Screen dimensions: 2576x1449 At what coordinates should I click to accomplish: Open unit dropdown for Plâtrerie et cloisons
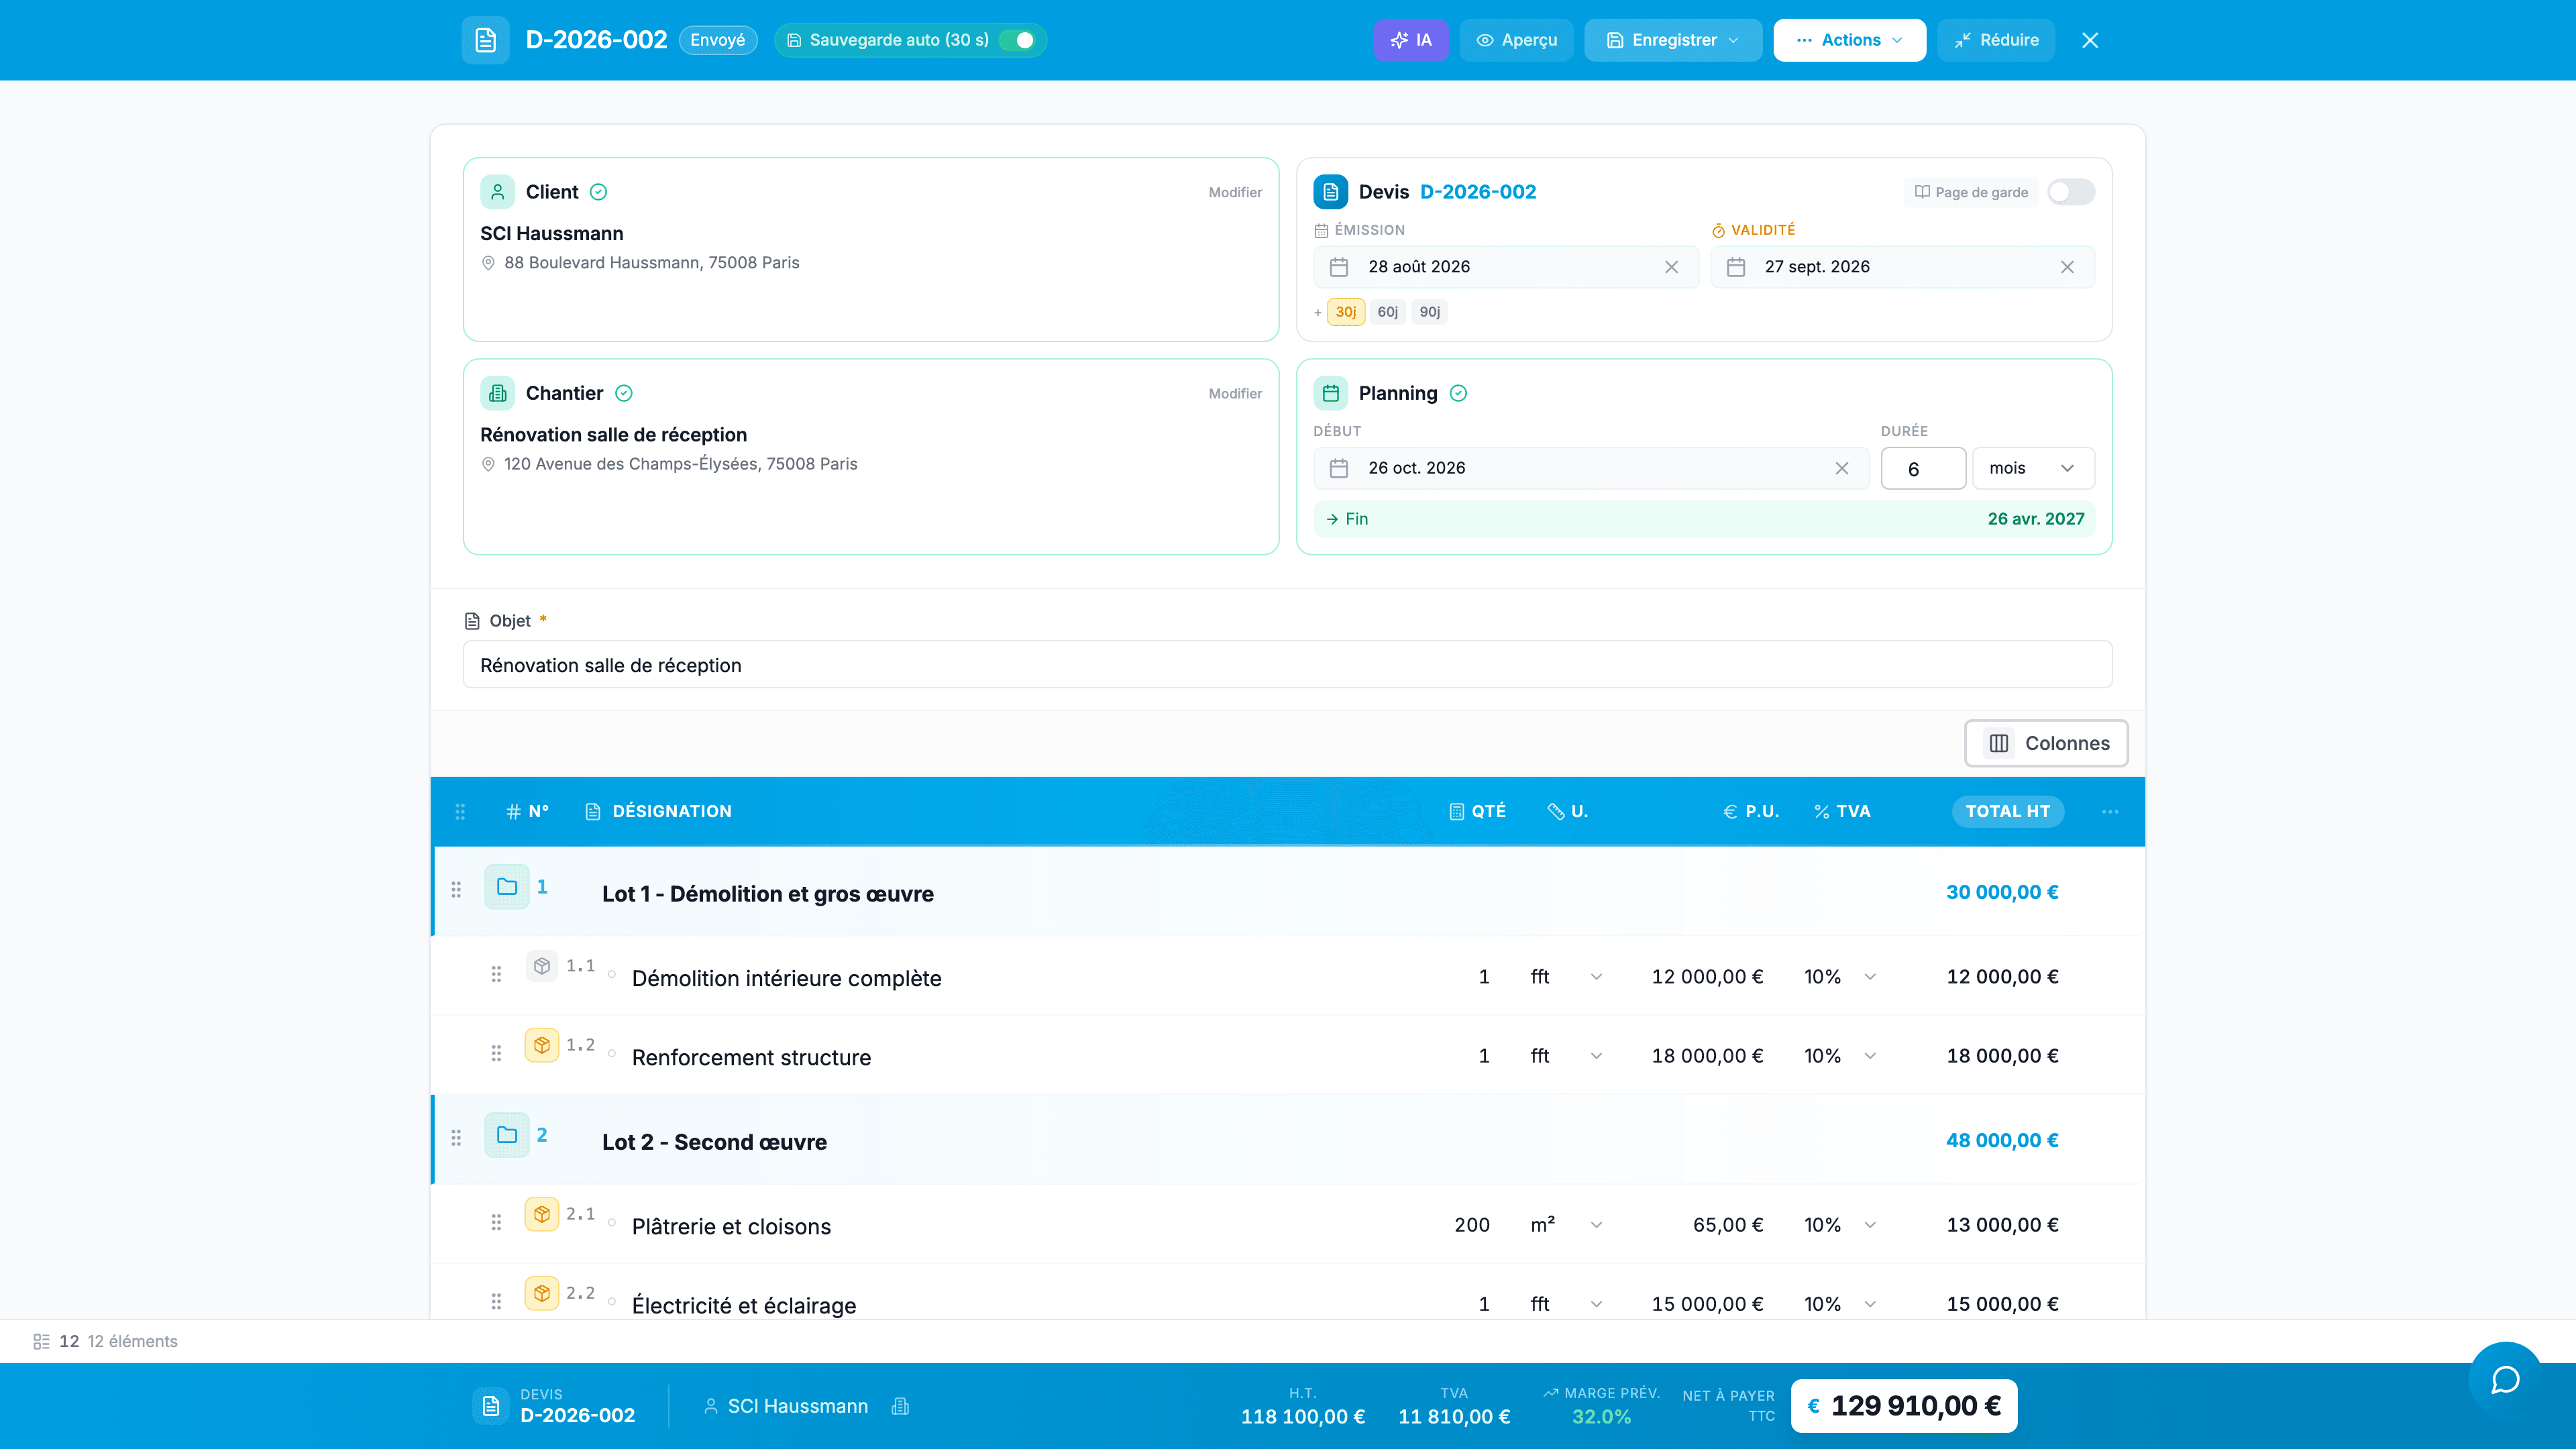point(1596,1225)
